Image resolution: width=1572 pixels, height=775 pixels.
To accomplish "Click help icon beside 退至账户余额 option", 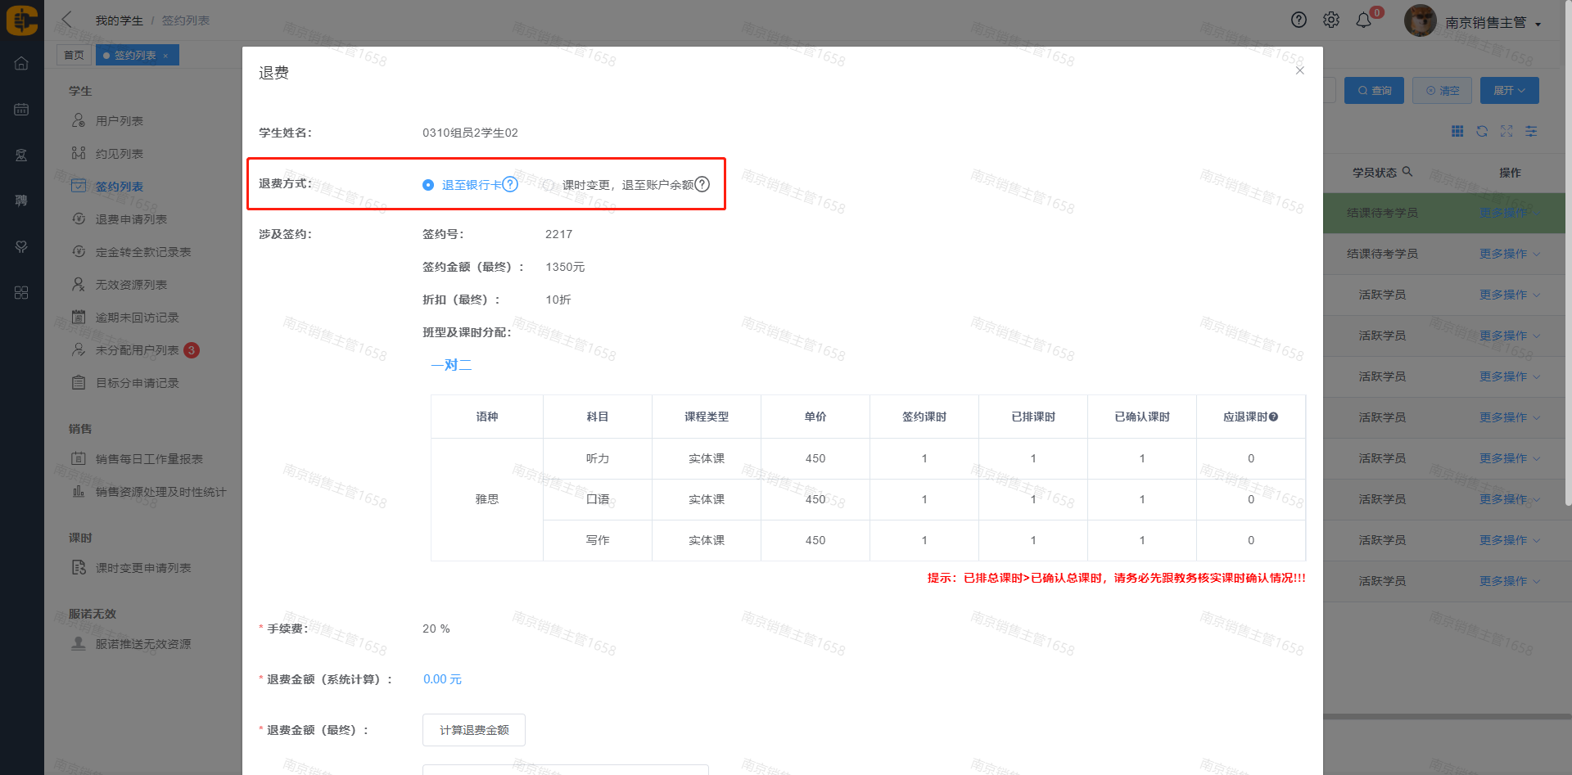I will (702, 184).
